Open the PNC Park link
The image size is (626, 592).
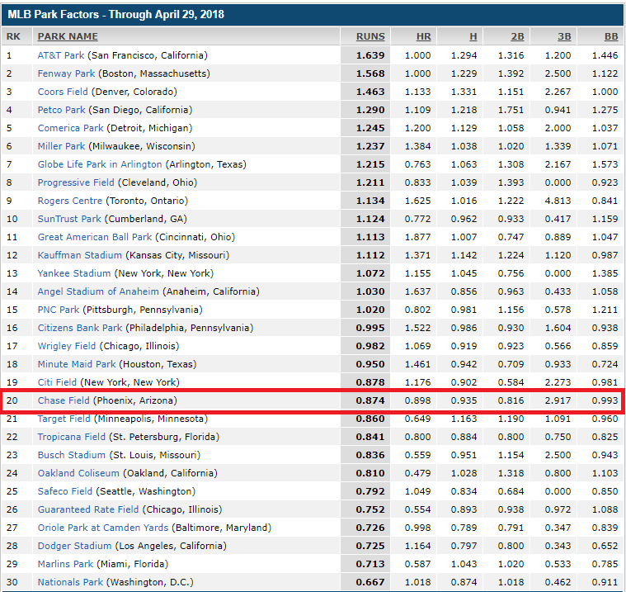[59, 310]
